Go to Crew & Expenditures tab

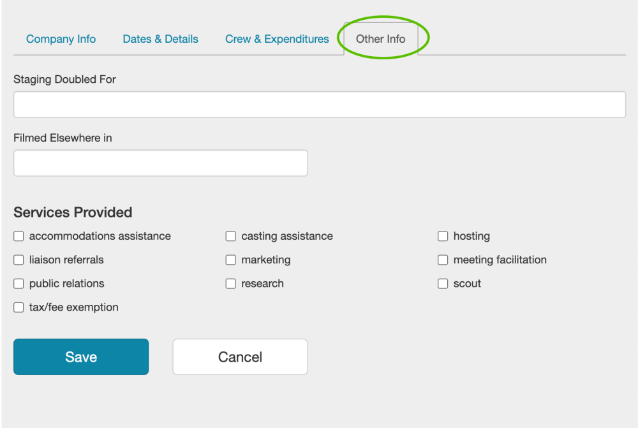(x=277, y=39)
